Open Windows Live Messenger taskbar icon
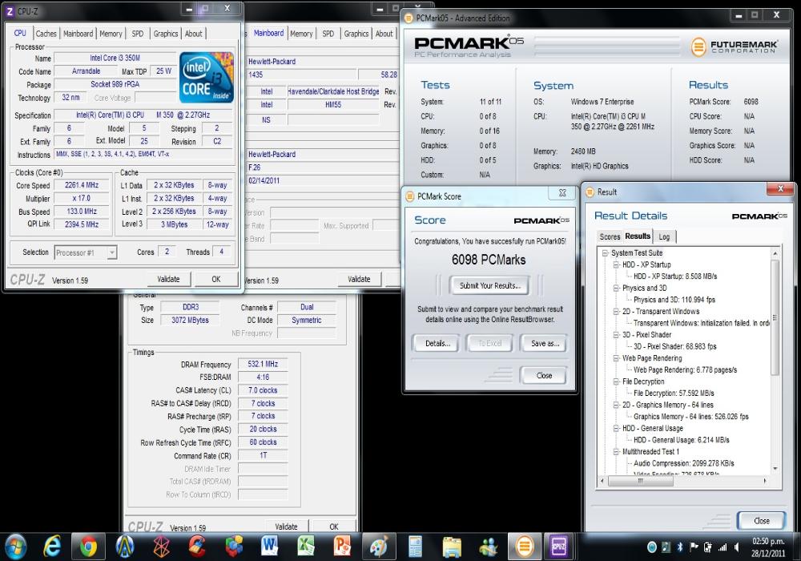801x561 pixels. 488,547
